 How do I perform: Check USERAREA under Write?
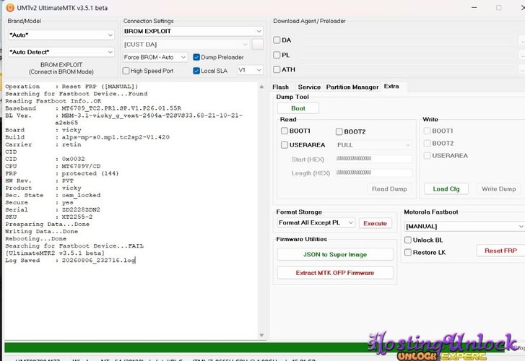[427, 155]
